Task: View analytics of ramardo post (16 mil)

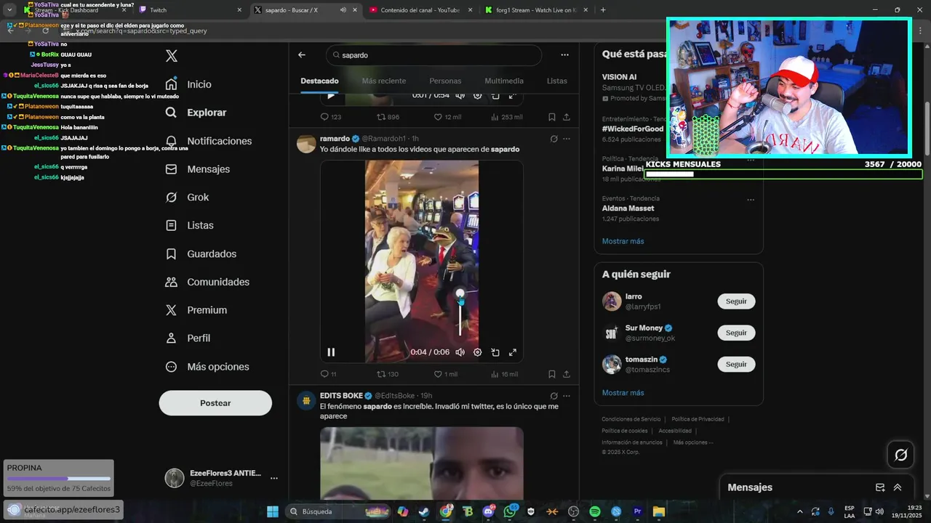Action: (x=504, y=374)
